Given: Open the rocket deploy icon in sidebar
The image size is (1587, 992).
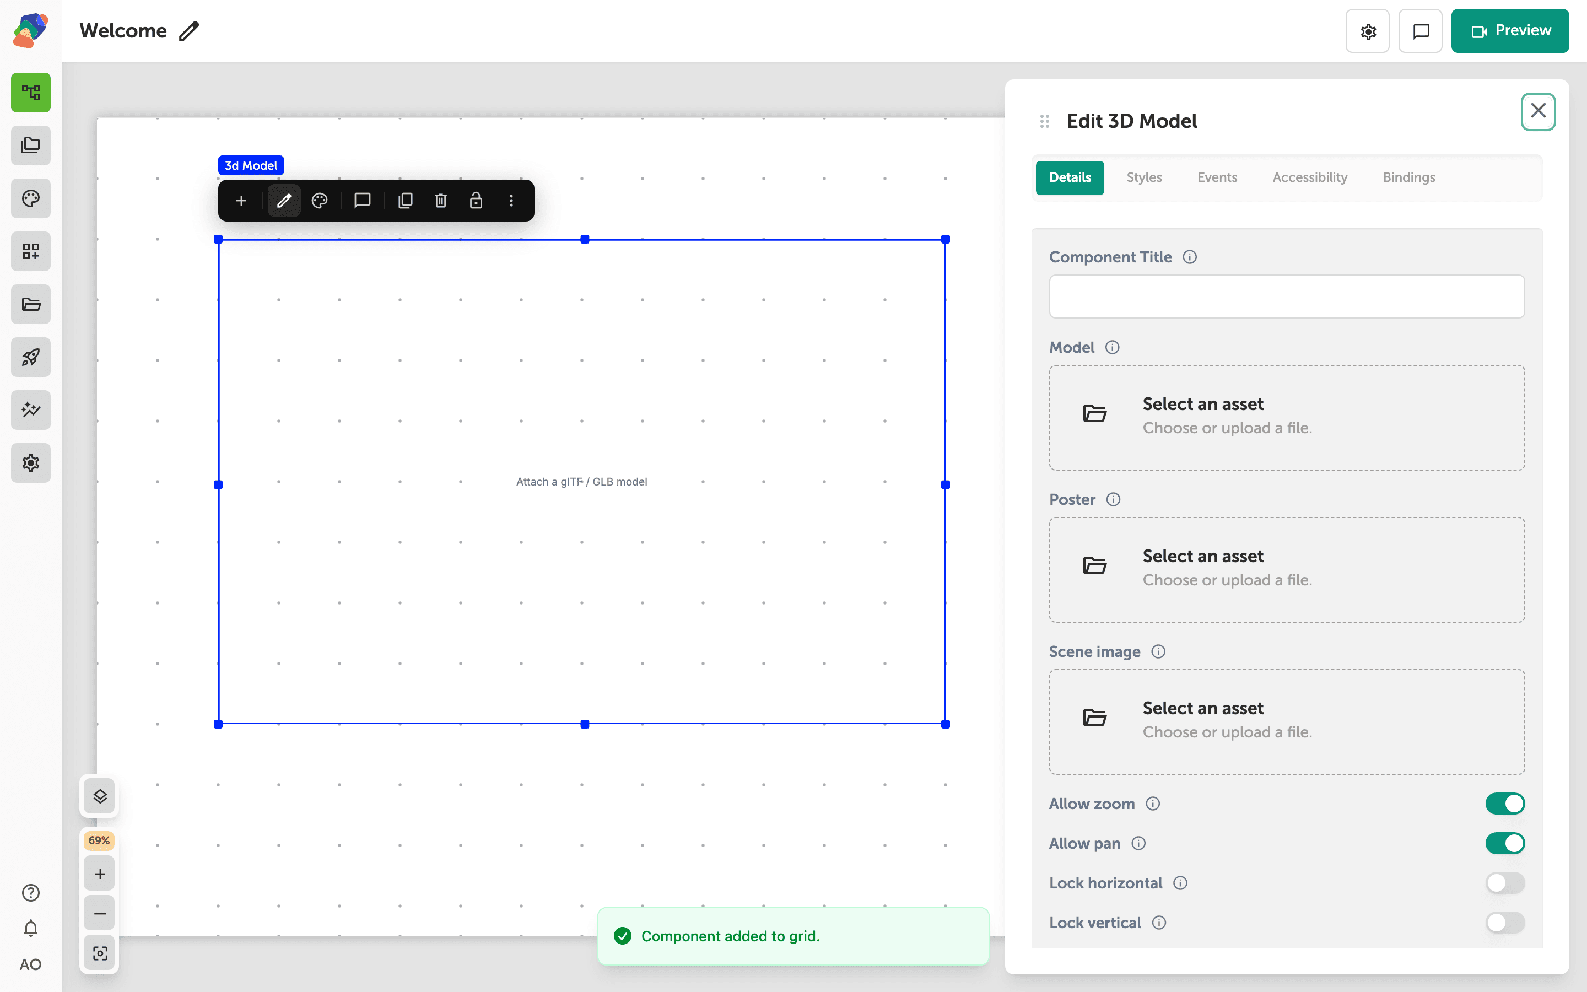Looking at the screenshot, I should pos(31,357).
